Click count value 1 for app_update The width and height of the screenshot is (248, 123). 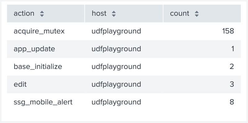232,49
